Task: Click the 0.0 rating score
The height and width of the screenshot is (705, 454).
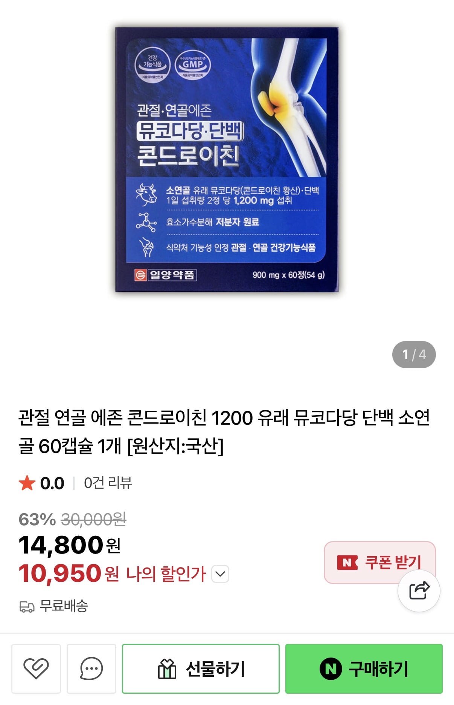Action: (x=52, y=483)
